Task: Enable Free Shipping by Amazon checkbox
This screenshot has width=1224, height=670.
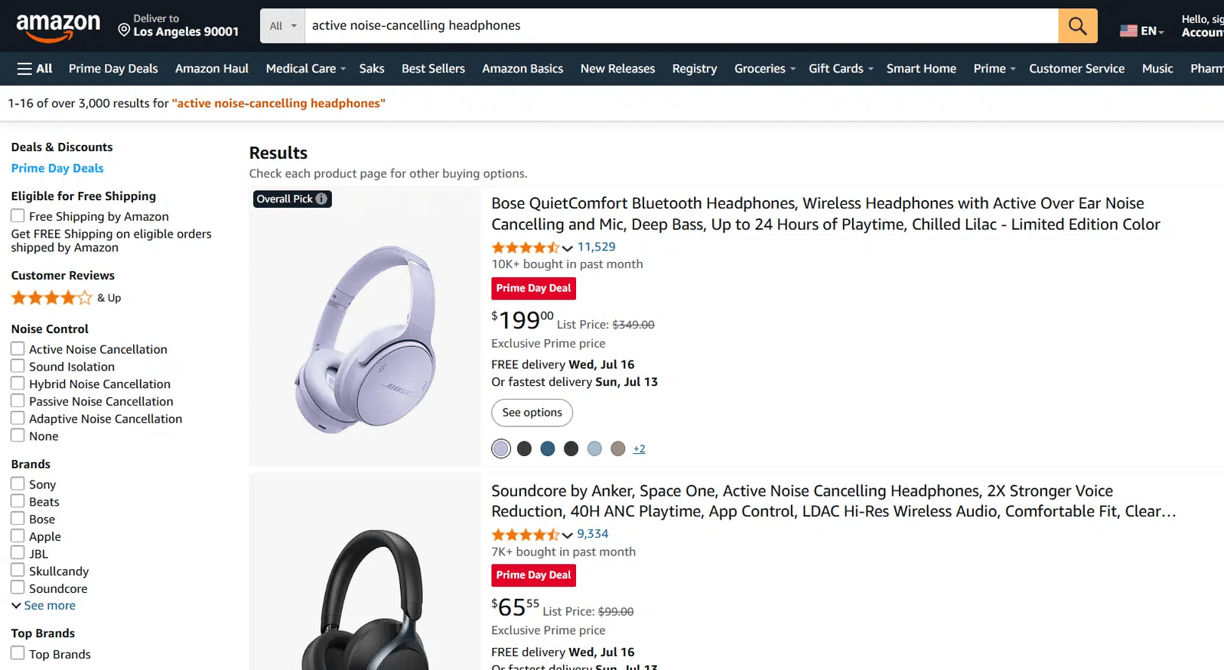Action: click(x=18, y=216)
